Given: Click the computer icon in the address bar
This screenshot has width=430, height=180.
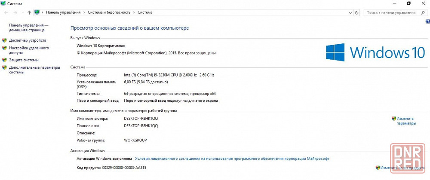Looking at the screenshot, I should point(37,12).
